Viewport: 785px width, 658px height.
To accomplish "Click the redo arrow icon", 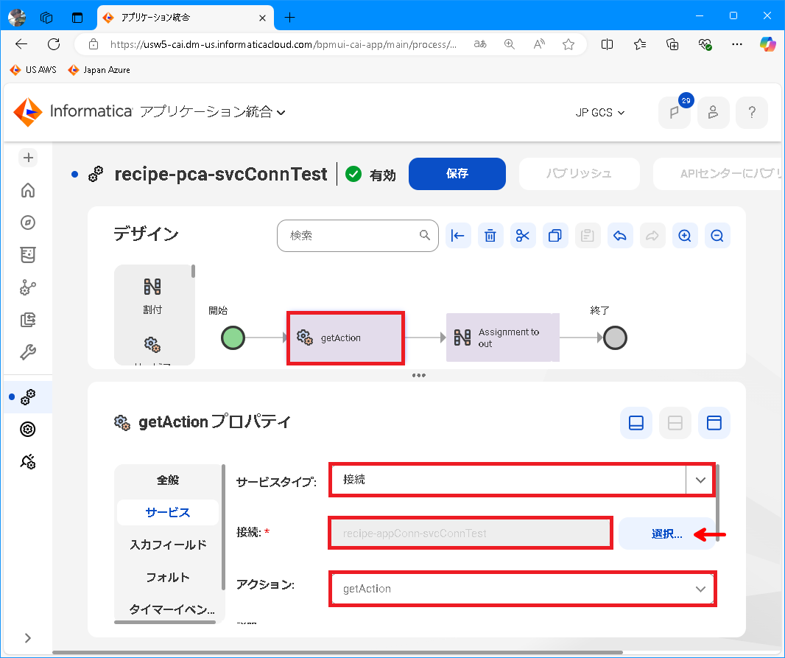I will (x=652, y=235).
